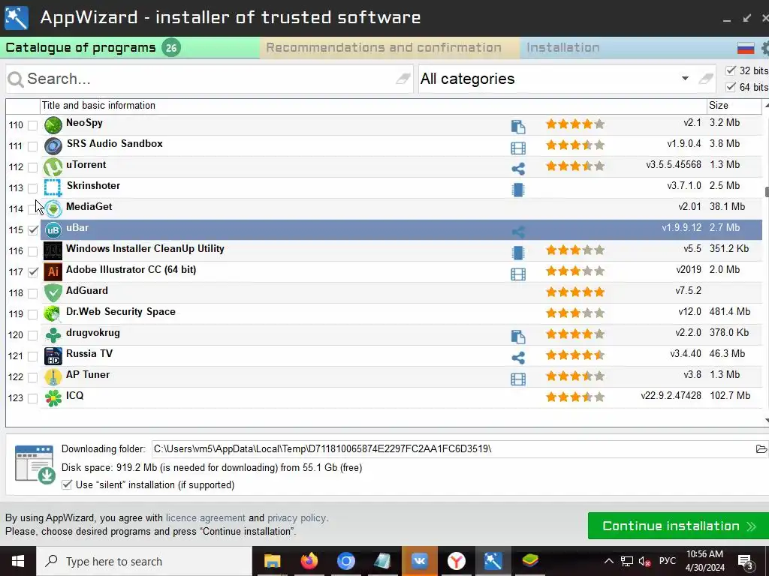The width and height of the screenshot is (769, 576).
Task: Open BlueStacks from the taskbar
Action: 529,561
